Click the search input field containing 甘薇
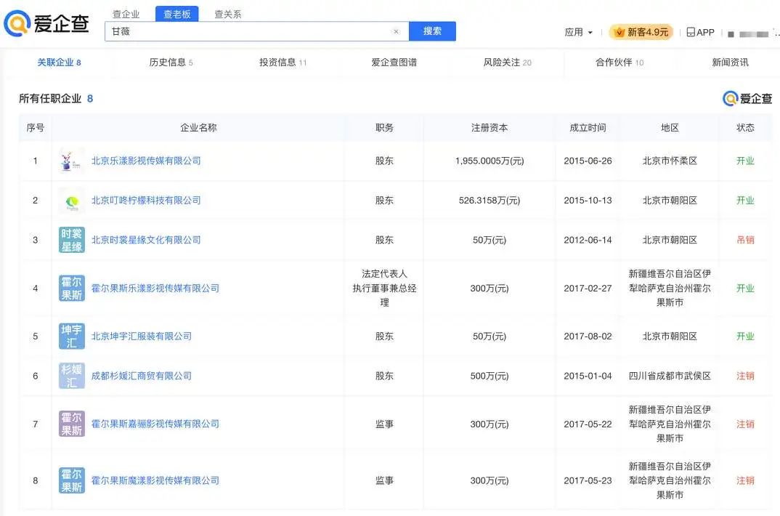 click(x=247, y=31)
